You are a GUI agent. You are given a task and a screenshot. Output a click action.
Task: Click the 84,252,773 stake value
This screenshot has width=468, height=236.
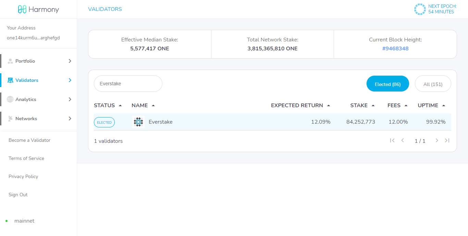[361, 122]
